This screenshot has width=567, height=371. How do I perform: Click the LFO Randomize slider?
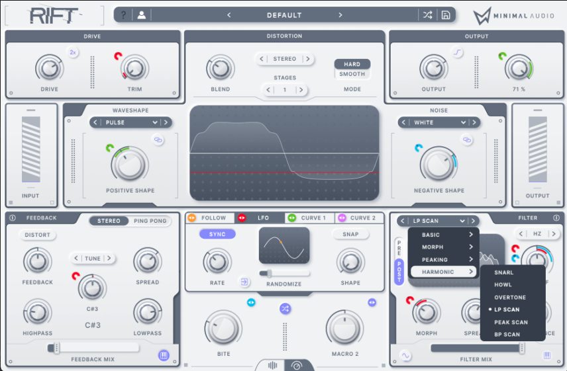[285, 274]
